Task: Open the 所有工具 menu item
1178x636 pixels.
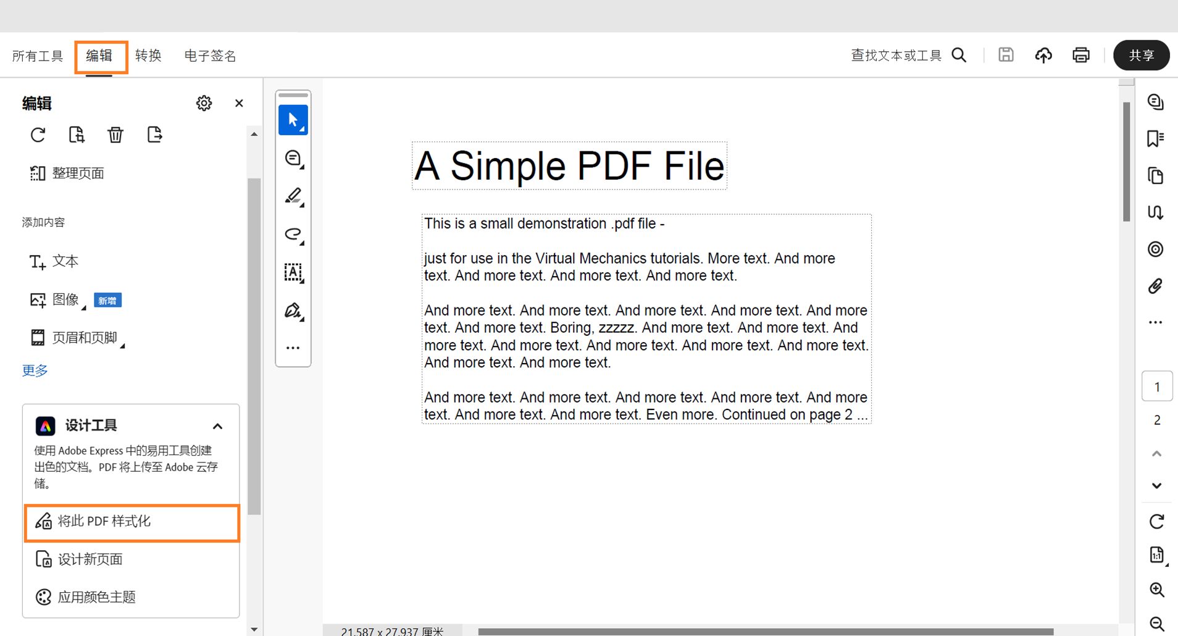Action: tap(38, 56)
